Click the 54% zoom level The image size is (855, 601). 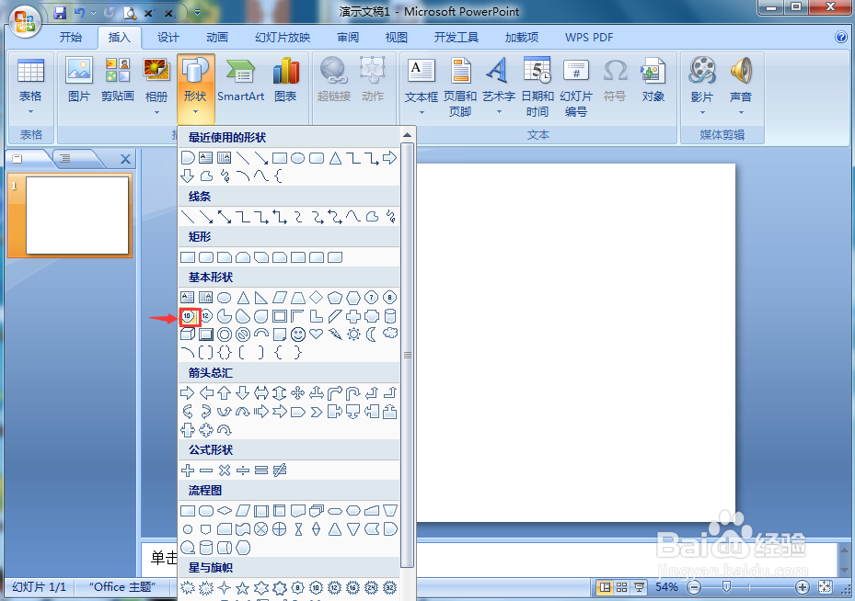coord(666,587)
